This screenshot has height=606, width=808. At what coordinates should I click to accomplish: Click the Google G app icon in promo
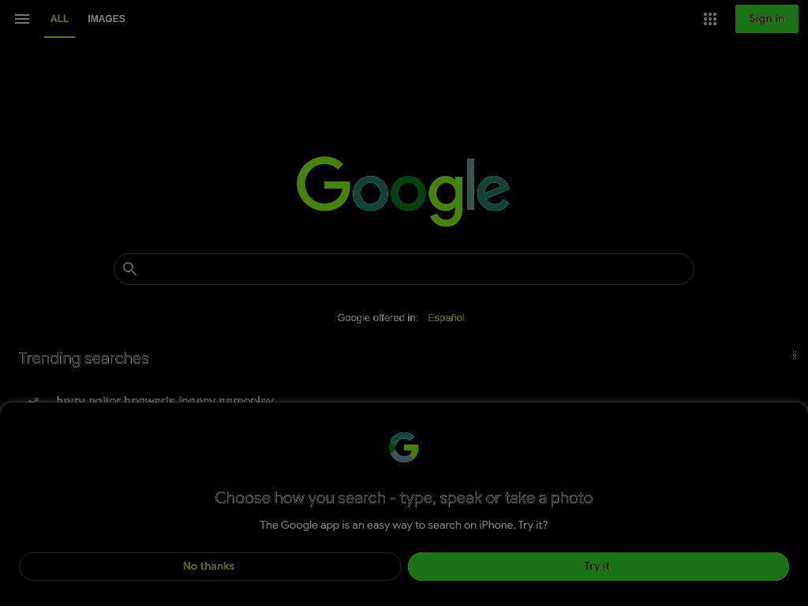pyautogui.click(x=403, y=447)
